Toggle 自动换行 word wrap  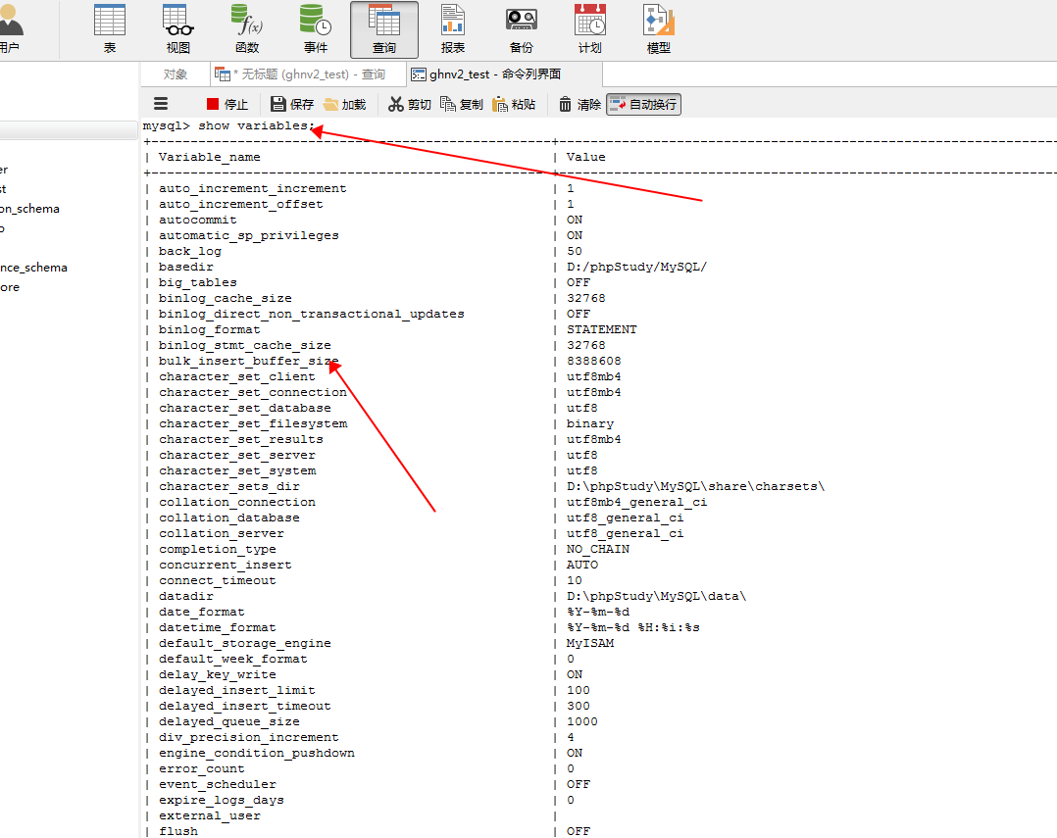point(642,103)
